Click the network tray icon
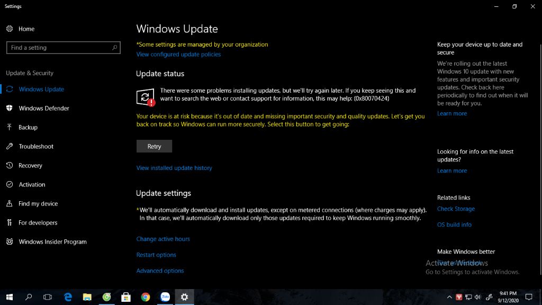542x305 pixels. (x=468, y=297)
